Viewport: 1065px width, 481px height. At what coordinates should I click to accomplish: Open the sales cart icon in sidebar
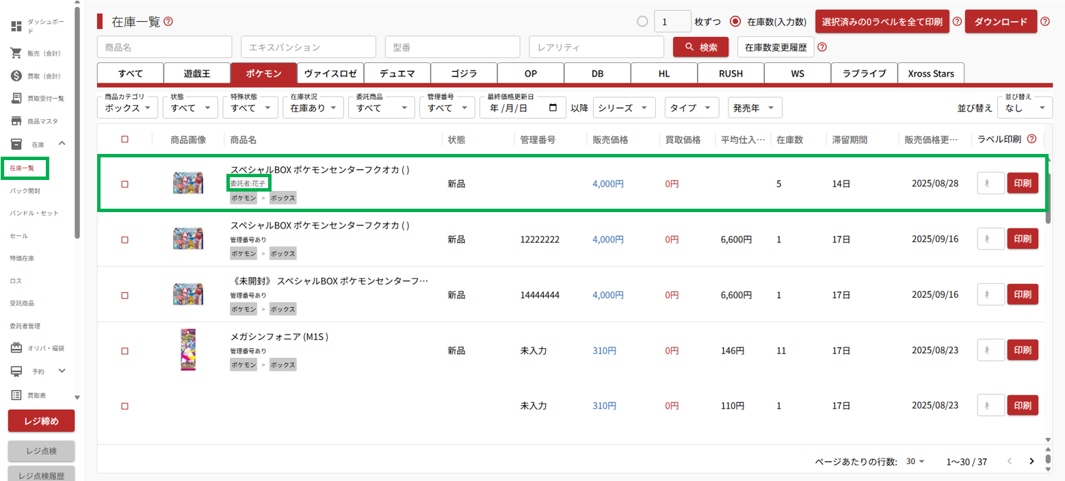point(17,53)
